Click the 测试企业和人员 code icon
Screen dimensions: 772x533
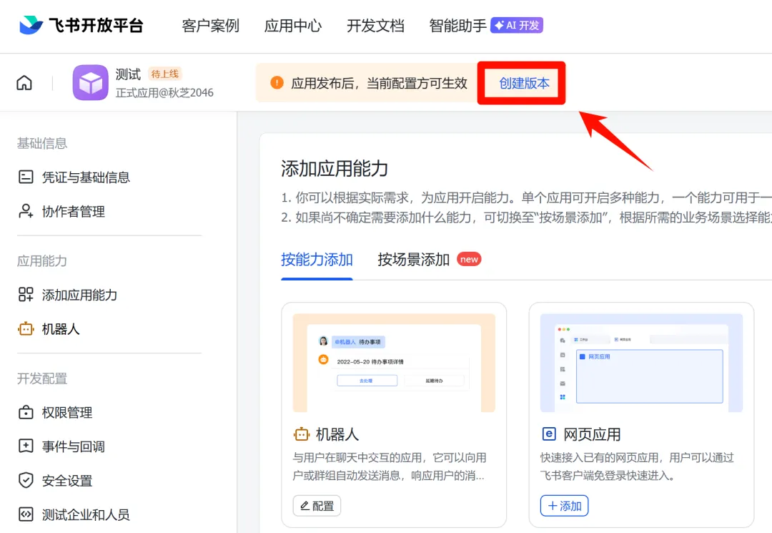tap(26, 514)
